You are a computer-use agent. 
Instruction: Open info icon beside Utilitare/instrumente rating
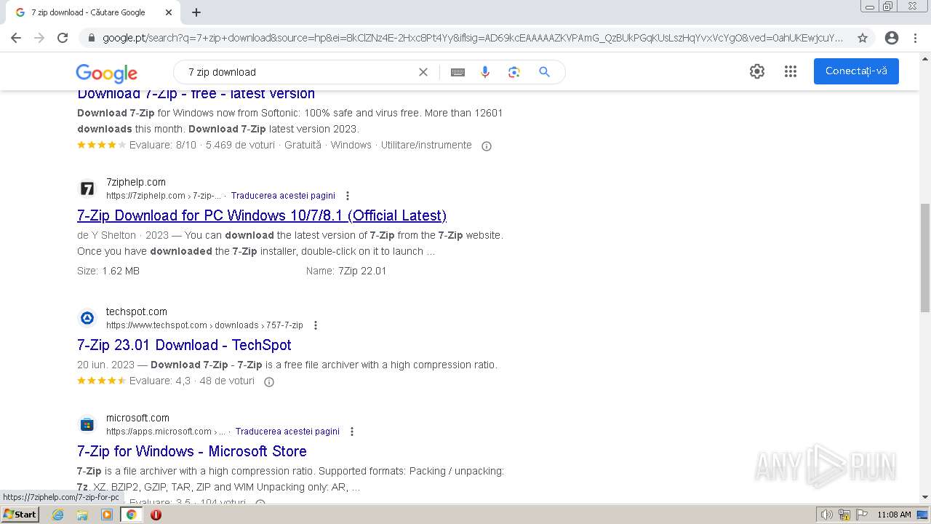487,146
